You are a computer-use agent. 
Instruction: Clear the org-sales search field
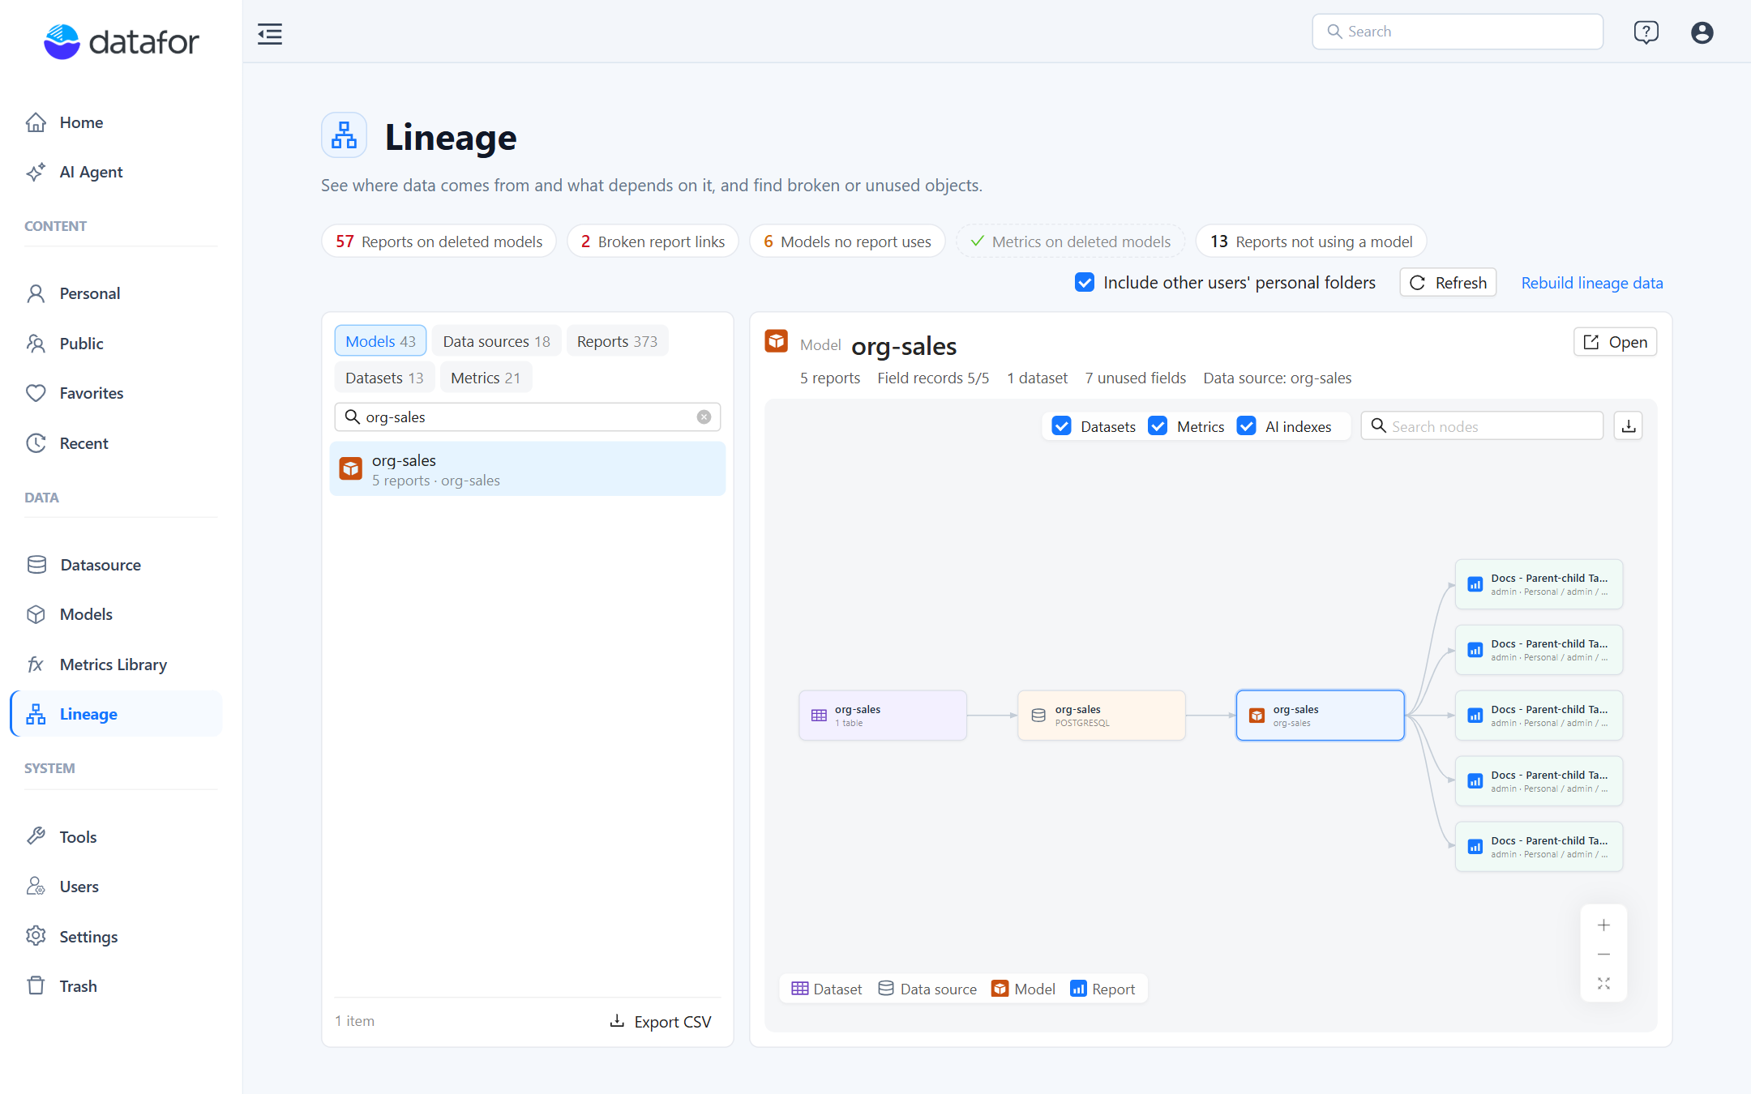(x=704, y=417)
